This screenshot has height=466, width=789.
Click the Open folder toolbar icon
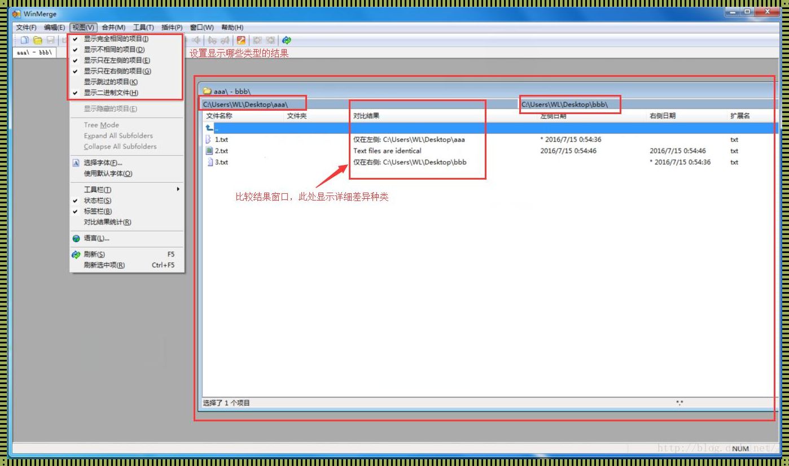coord(37,40)
